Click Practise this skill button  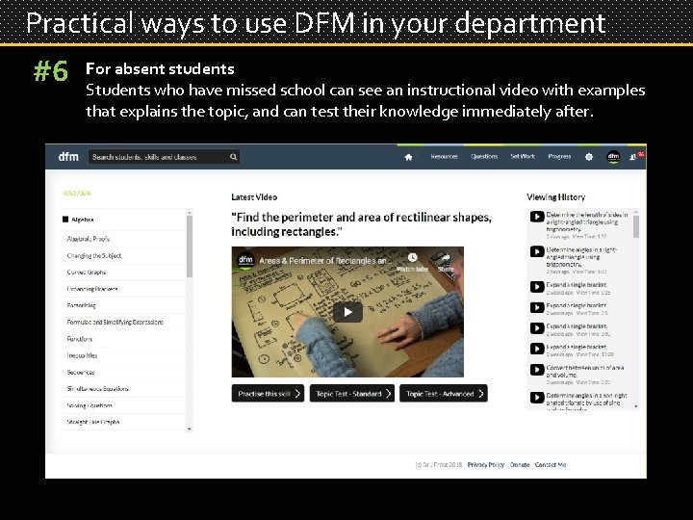[x=268, y=394]
